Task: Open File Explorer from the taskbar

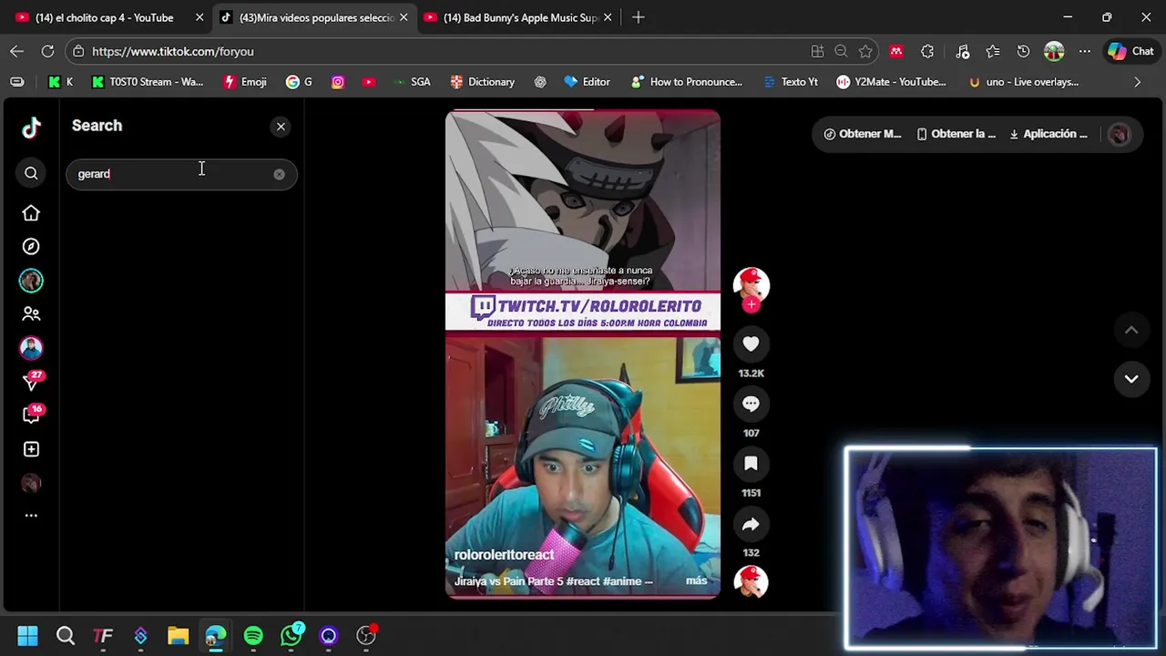Action: point(178,635)
